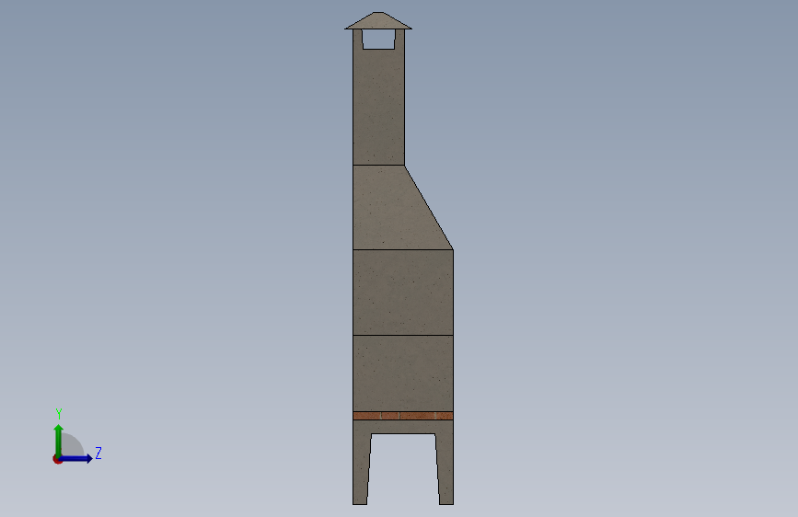The width and height of the screenshot is (798, 517).
Task: Click the blue Z axis arrow on triad
Action: [x=75, y=458]
